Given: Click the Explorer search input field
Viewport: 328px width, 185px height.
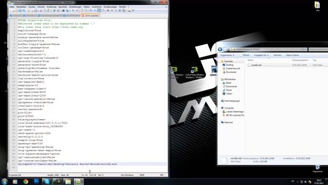Looking at the screenshot, I should [318, 49].
